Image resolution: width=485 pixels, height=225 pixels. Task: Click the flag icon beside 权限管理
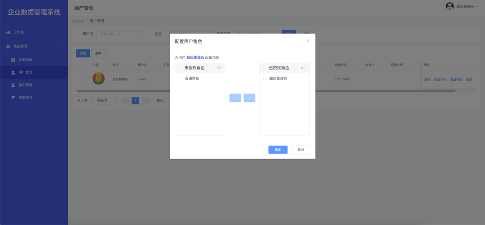pos(13,97)
